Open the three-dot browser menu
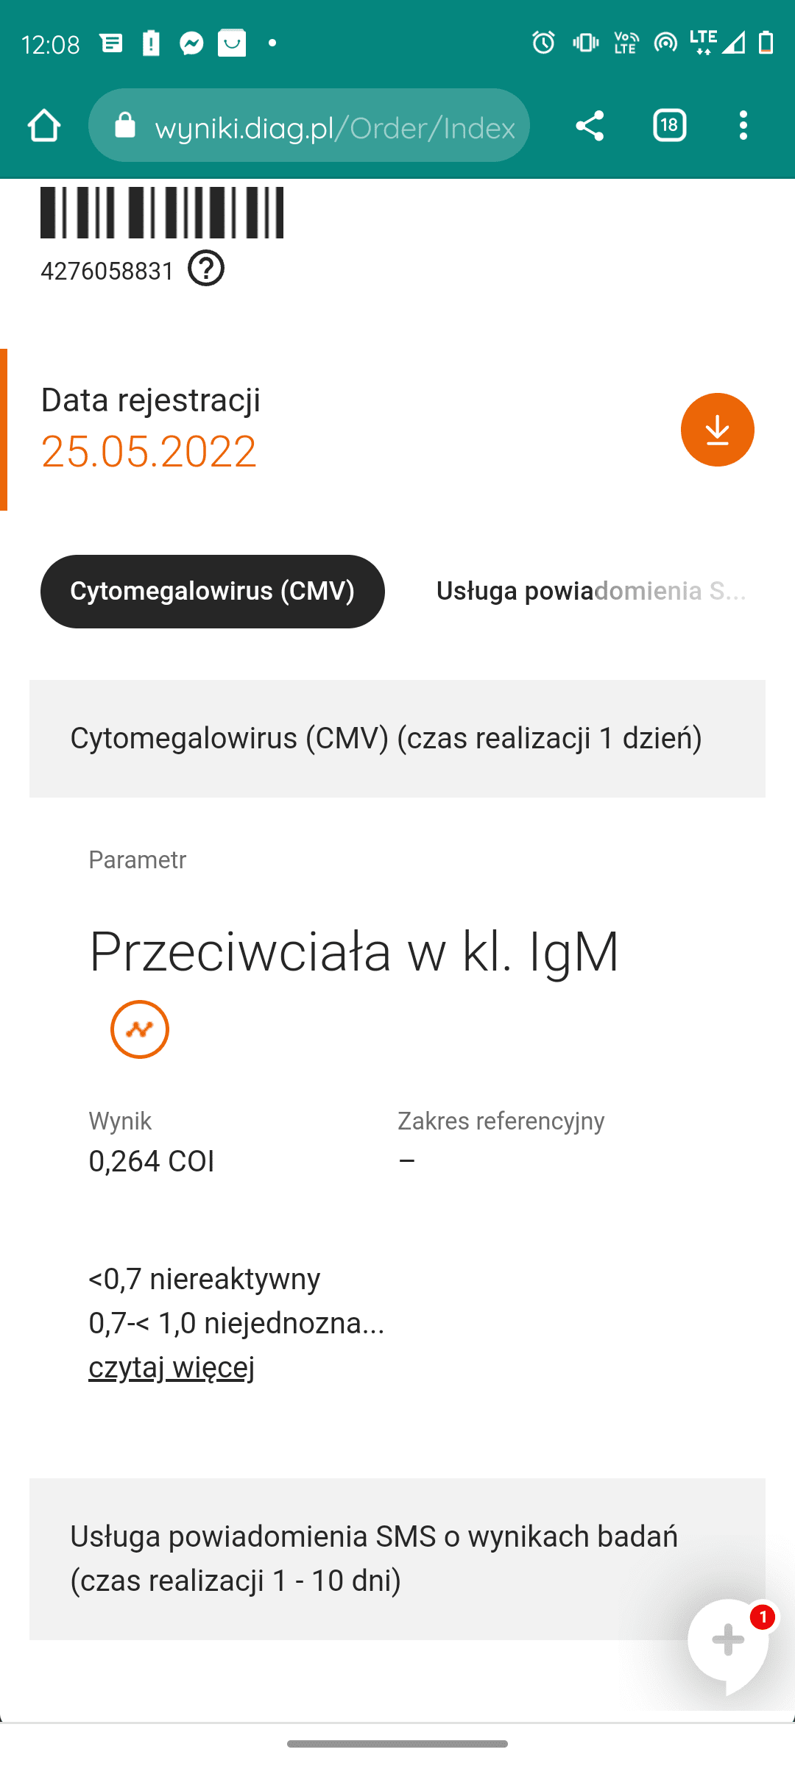This screenshot has height=1766, width=795. 743,126
